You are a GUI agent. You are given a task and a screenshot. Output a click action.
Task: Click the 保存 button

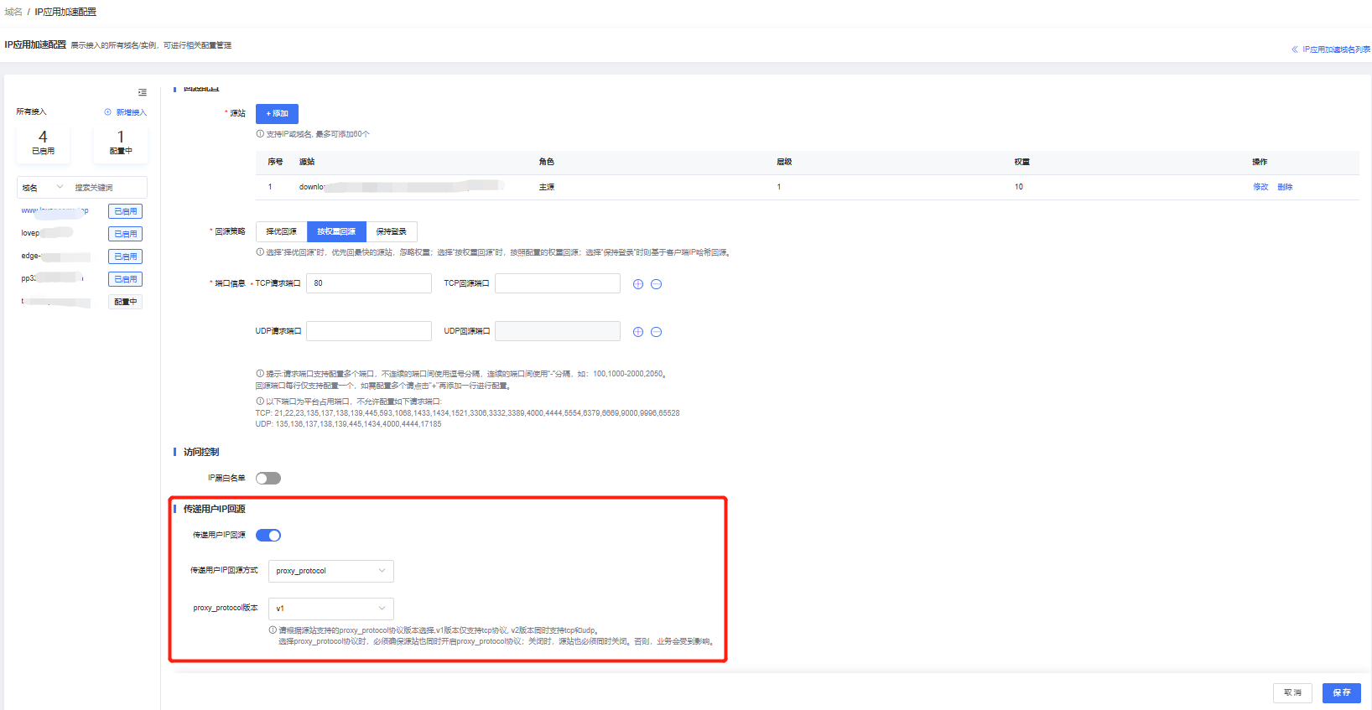[x=1342, y=693]
